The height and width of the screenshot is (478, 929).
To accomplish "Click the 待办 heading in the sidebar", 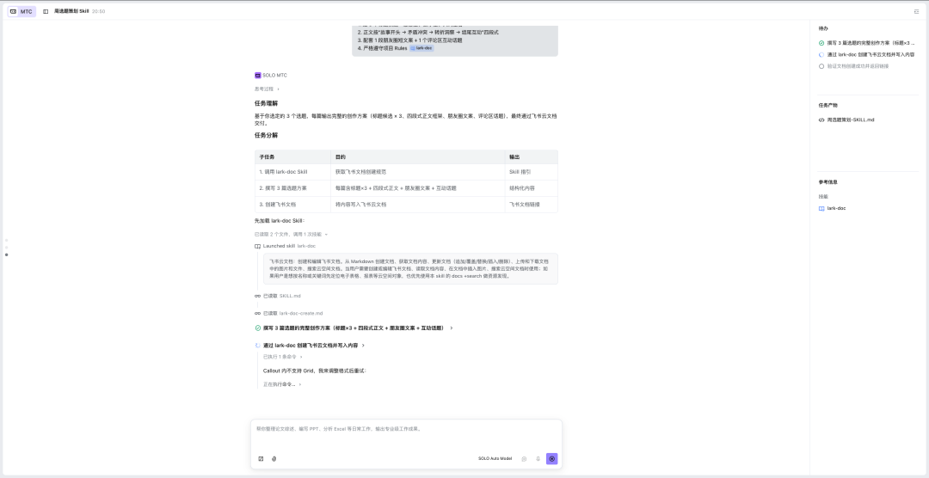I will tap(823, 28).
